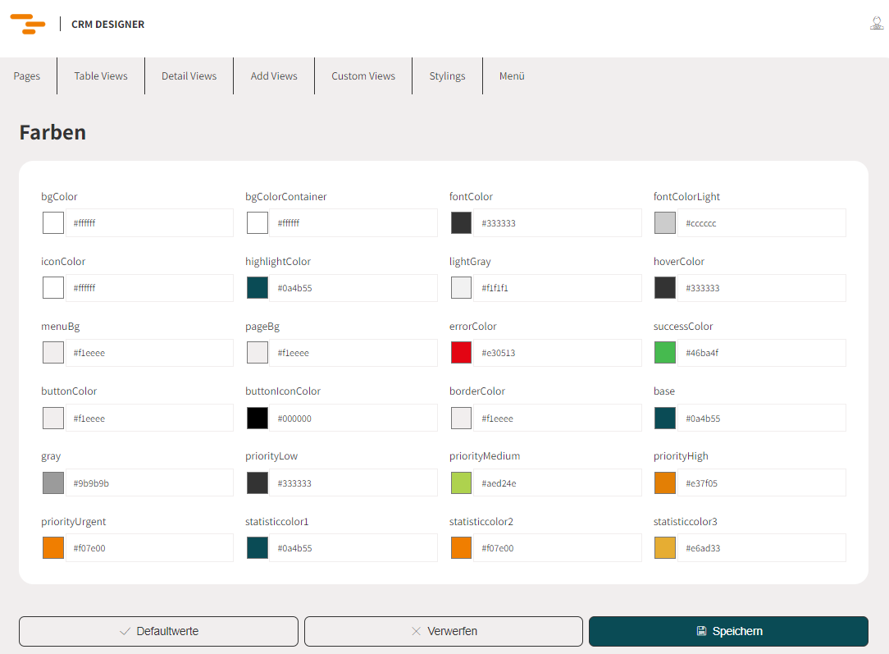
Task: Open the errorColor red swatch
Action: [x=462, y=353]
